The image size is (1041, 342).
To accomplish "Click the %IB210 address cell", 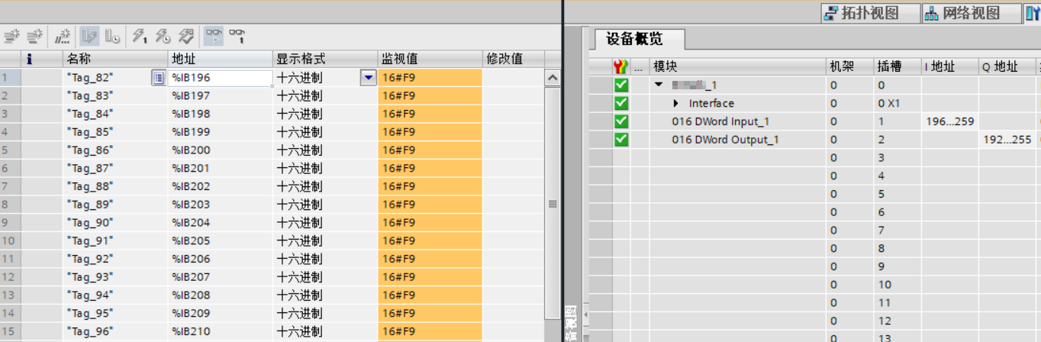I will coord(220,331).
